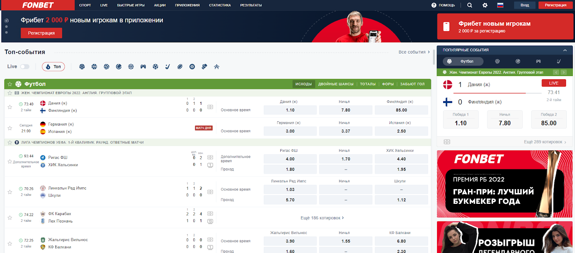Screen dimensions: 575x253
Task: Open the Розыгрыш ad banner
Action: tap(505, 237)
